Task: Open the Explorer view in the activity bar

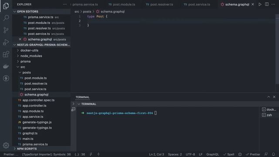Action: (6, 6)
